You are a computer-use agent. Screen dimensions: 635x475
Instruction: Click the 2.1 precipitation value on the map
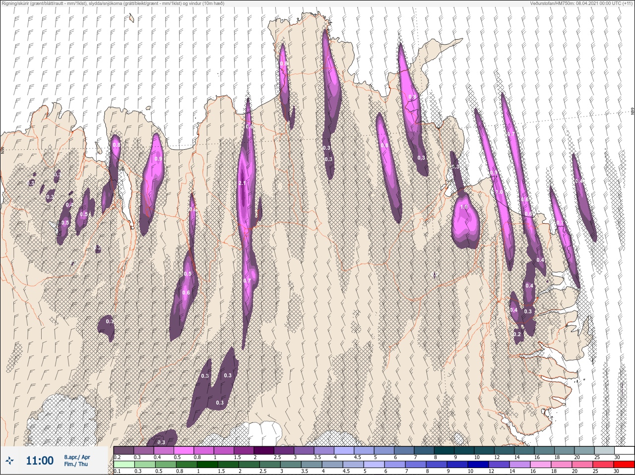pos(242,183)
